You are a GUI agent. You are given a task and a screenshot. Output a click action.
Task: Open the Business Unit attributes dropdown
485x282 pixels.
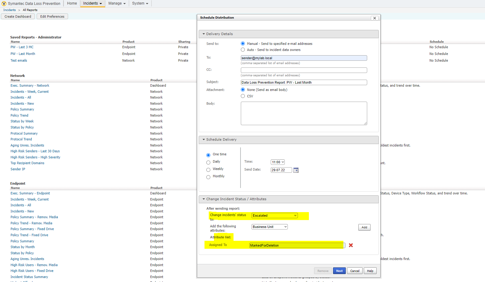pos(270,227)
